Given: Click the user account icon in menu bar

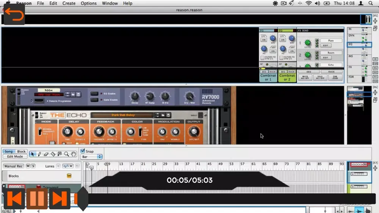Looking at the screenshot, I should tap(361, 3).
